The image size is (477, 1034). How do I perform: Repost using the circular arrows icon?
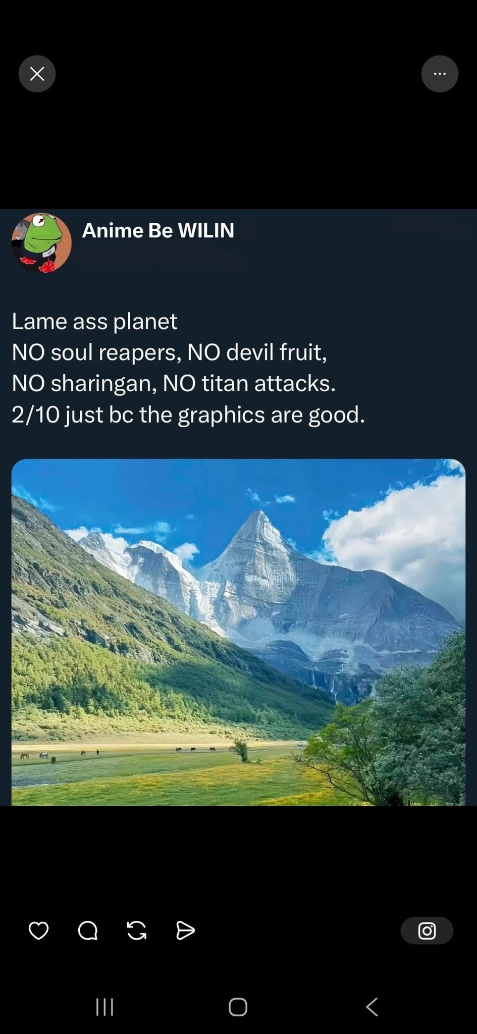click(137, 930)
